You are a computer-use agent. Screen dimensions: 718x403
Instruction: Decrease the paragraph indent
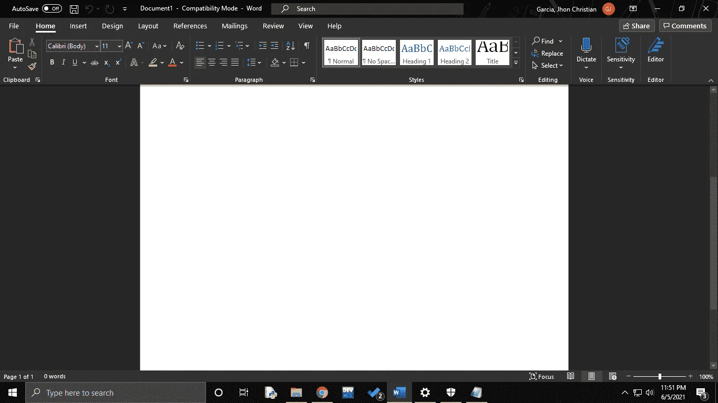[x=263, y=46]
